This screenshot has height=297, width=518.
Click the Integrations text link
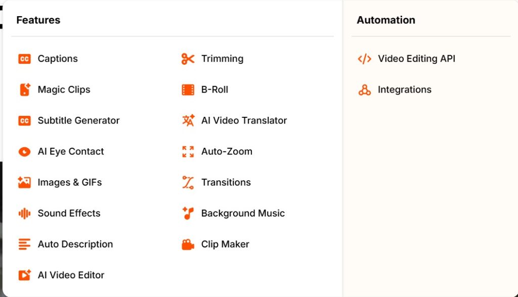pyautogui.click(x=405, y=90)
